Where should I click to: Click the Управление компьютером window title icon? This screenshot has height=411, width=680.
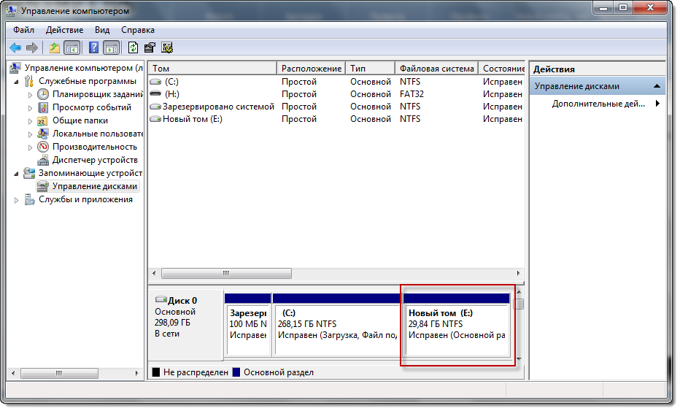click(12, 10)
